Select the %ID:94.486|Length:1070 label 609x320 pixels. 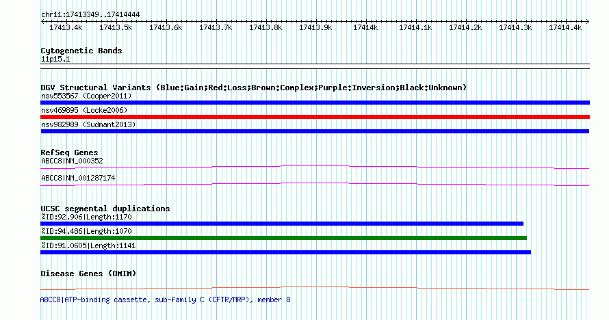(x=86, y=232)
